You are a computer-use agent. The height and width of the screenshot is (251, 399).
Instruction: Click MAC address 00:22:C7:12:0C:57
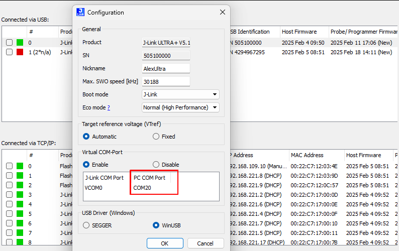coord(315,185)
